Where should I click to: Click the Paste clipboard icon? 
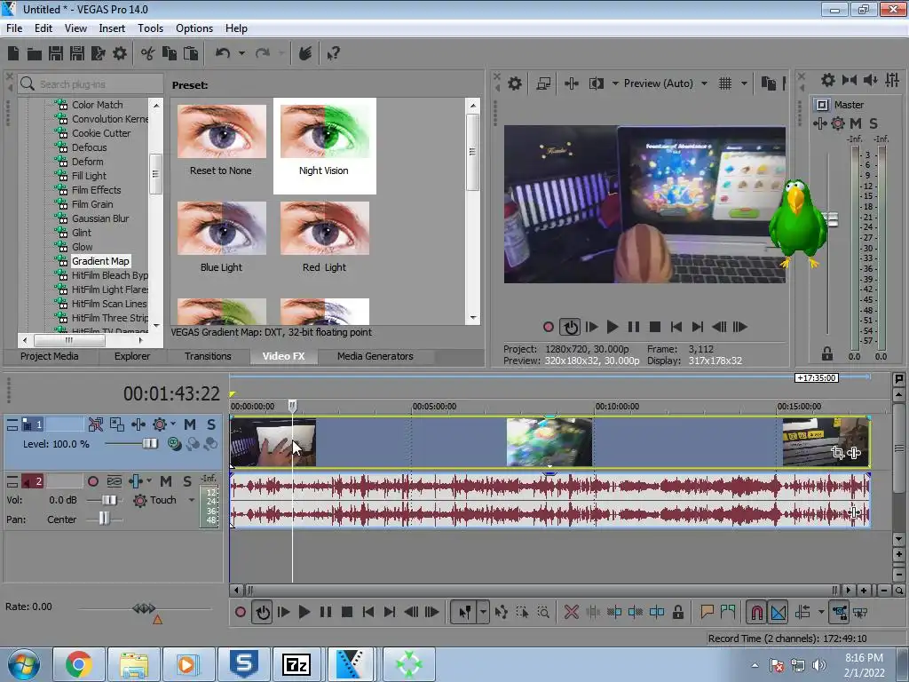tap(191, 53)
